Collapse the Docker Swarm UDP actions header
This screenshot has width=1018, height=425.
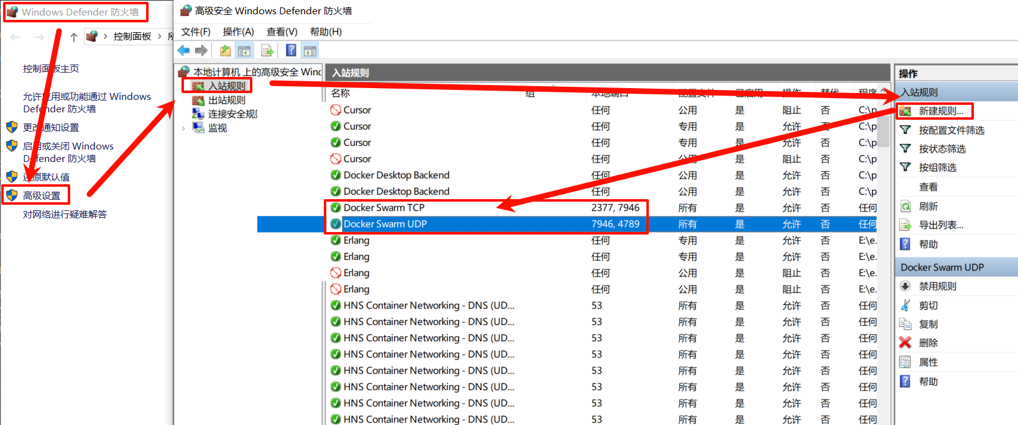[956, 267]
